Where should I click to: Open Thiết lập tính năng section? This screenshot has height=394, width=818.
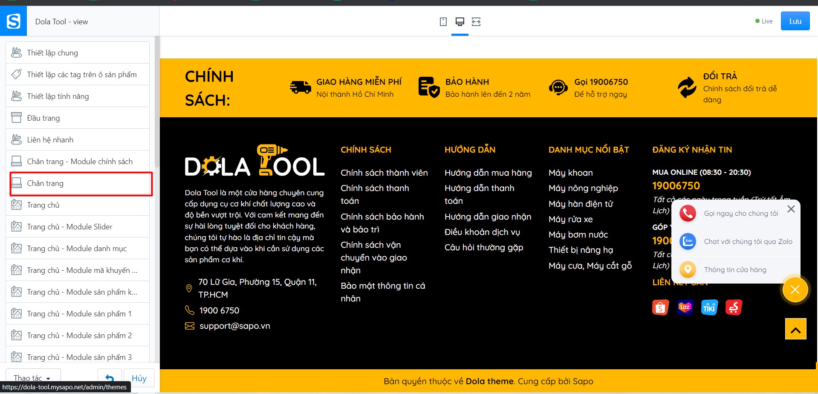point(78,96)
